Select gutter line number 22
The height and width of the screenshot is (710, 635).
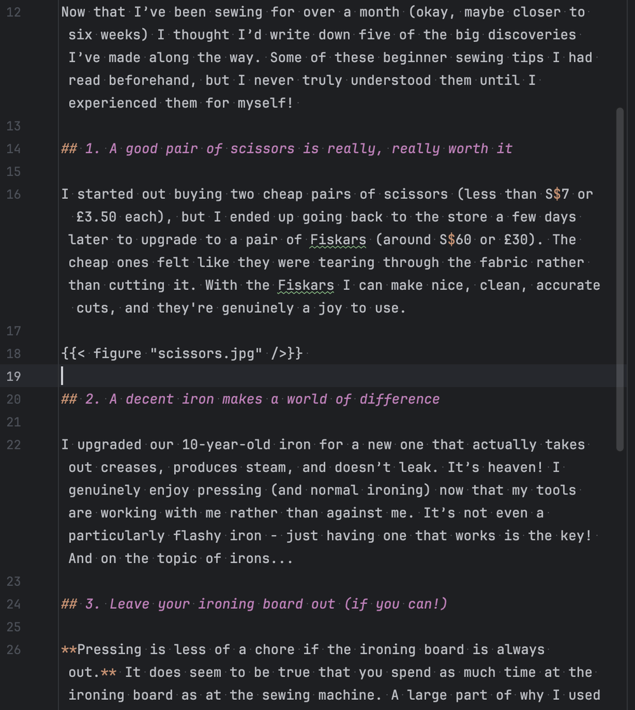(13, 445)
